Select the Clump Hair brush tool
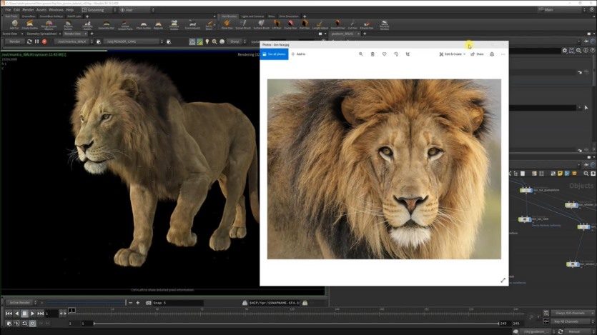The width and height of the screenshot is (597, 335). tap(290, 25)
